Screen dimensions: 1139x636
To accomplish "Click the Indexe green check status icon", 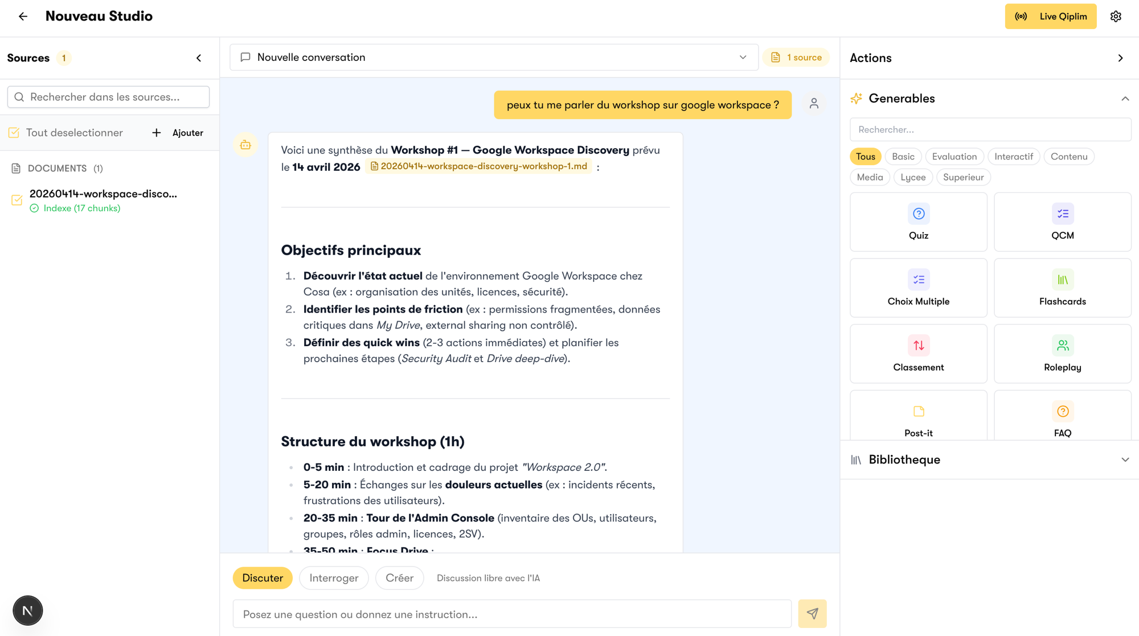I will [x=34, y=208].
